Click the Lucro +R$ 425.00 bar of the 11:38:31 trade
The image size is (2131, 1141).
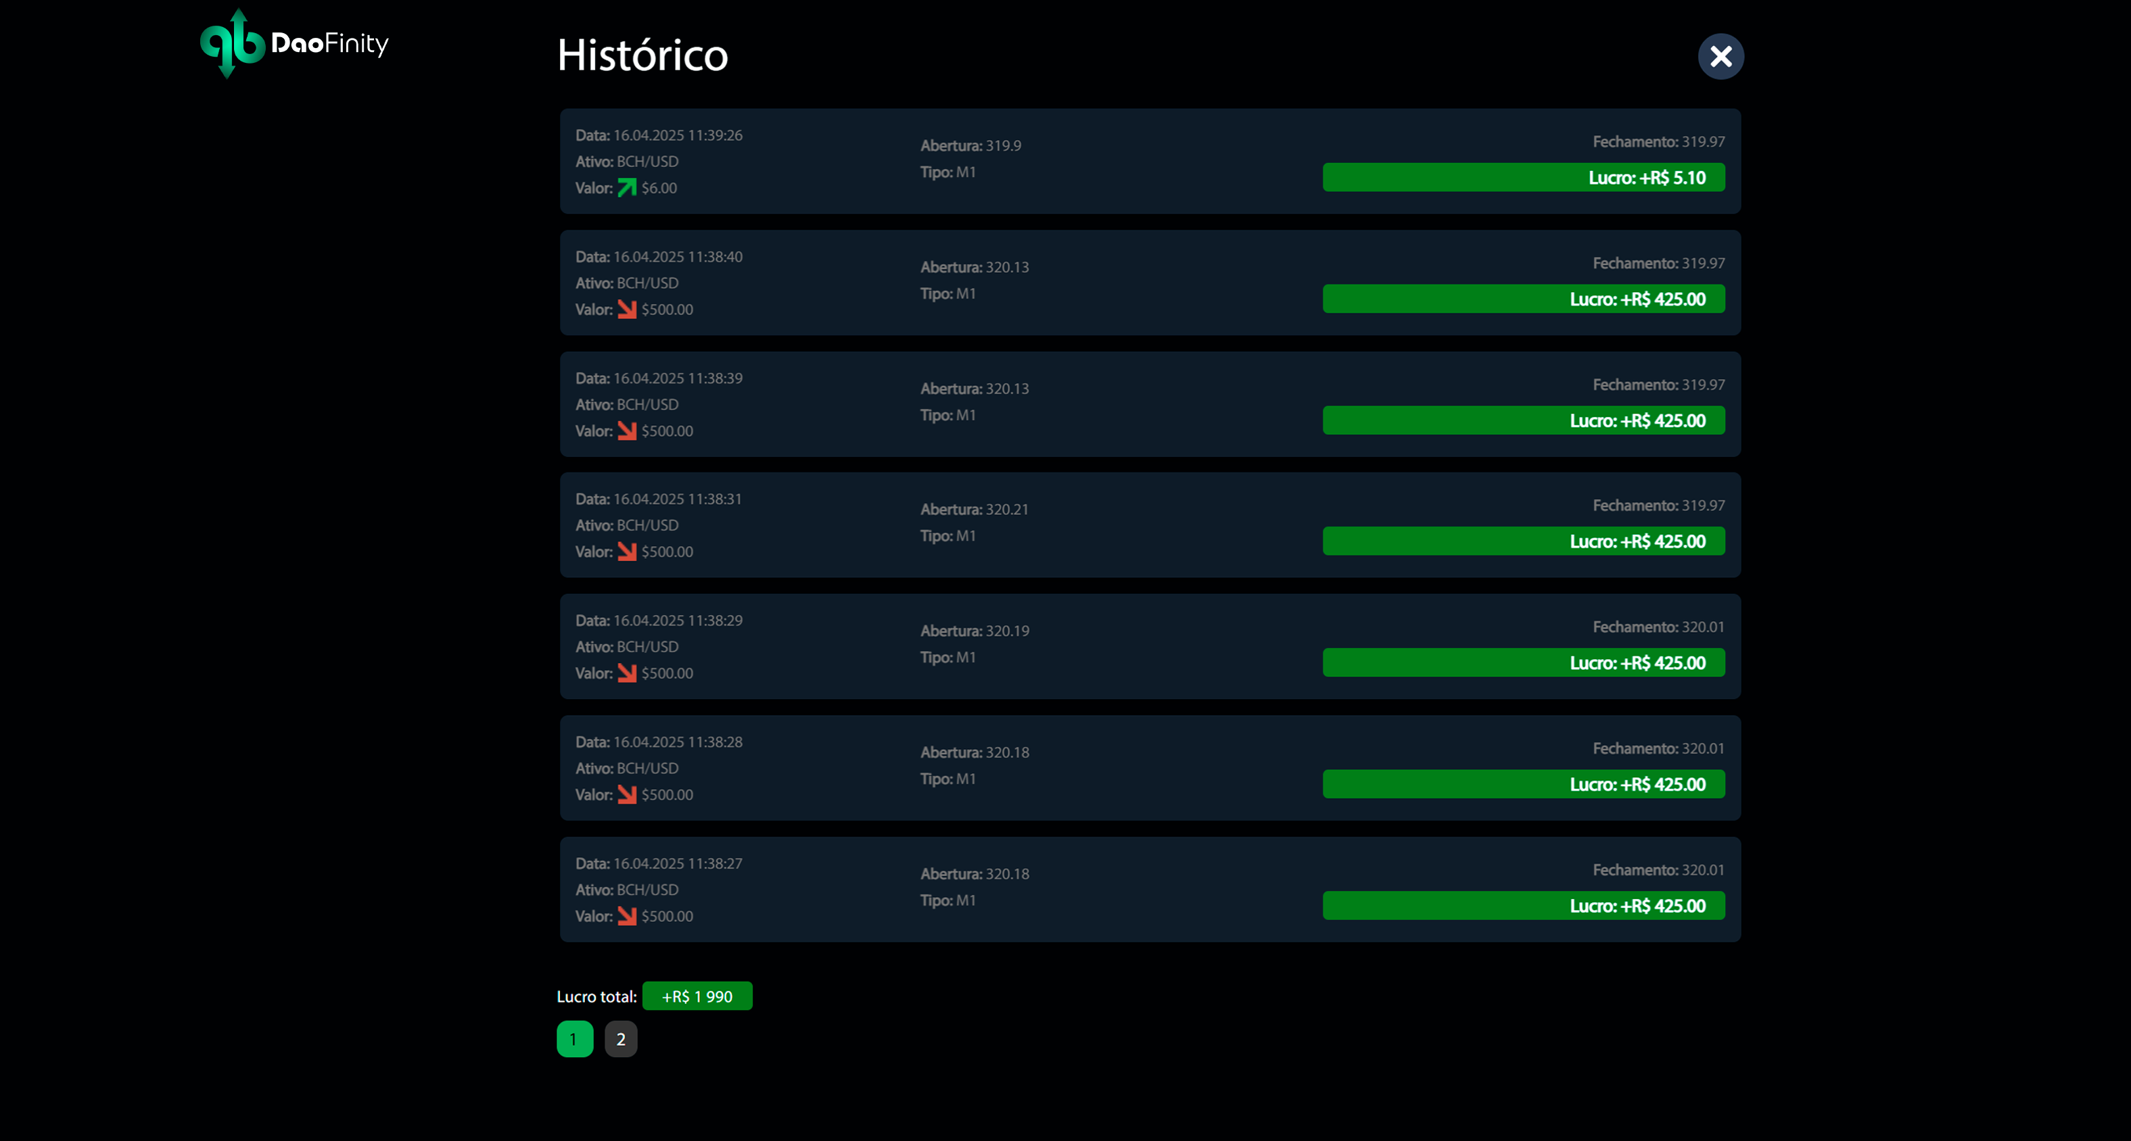1524,541
